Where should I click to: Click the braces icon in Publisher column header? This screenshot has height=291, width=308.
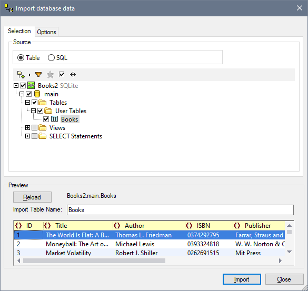pyautogui.click(x=237, y=226)
